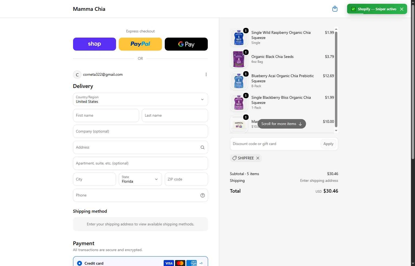Click the Visa card icon
Image resolution: width=415 pixels, height=266 pixels.
tap(169, 263)
